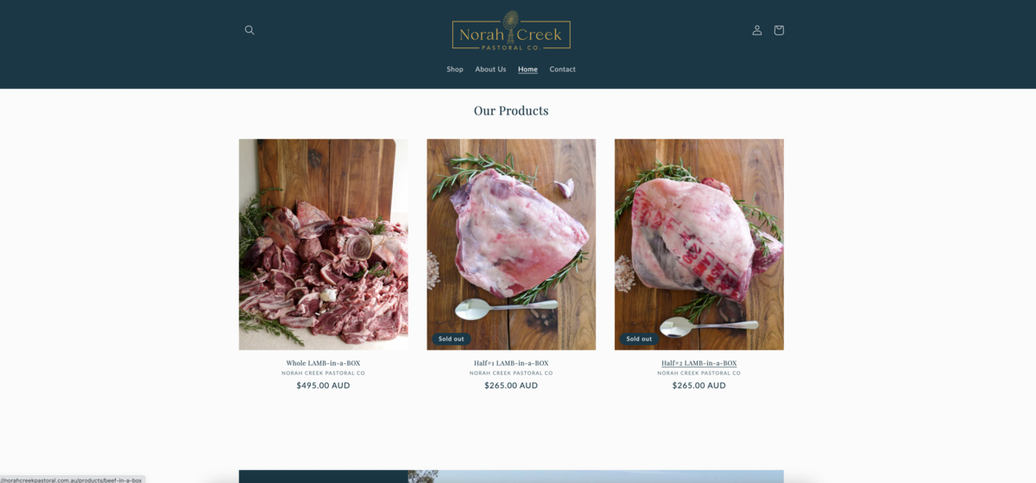Viewport: 1036px width, 483px height.
Task: Click the Norah Creek Pastoral Co. logo
Action: click(511, 31)
